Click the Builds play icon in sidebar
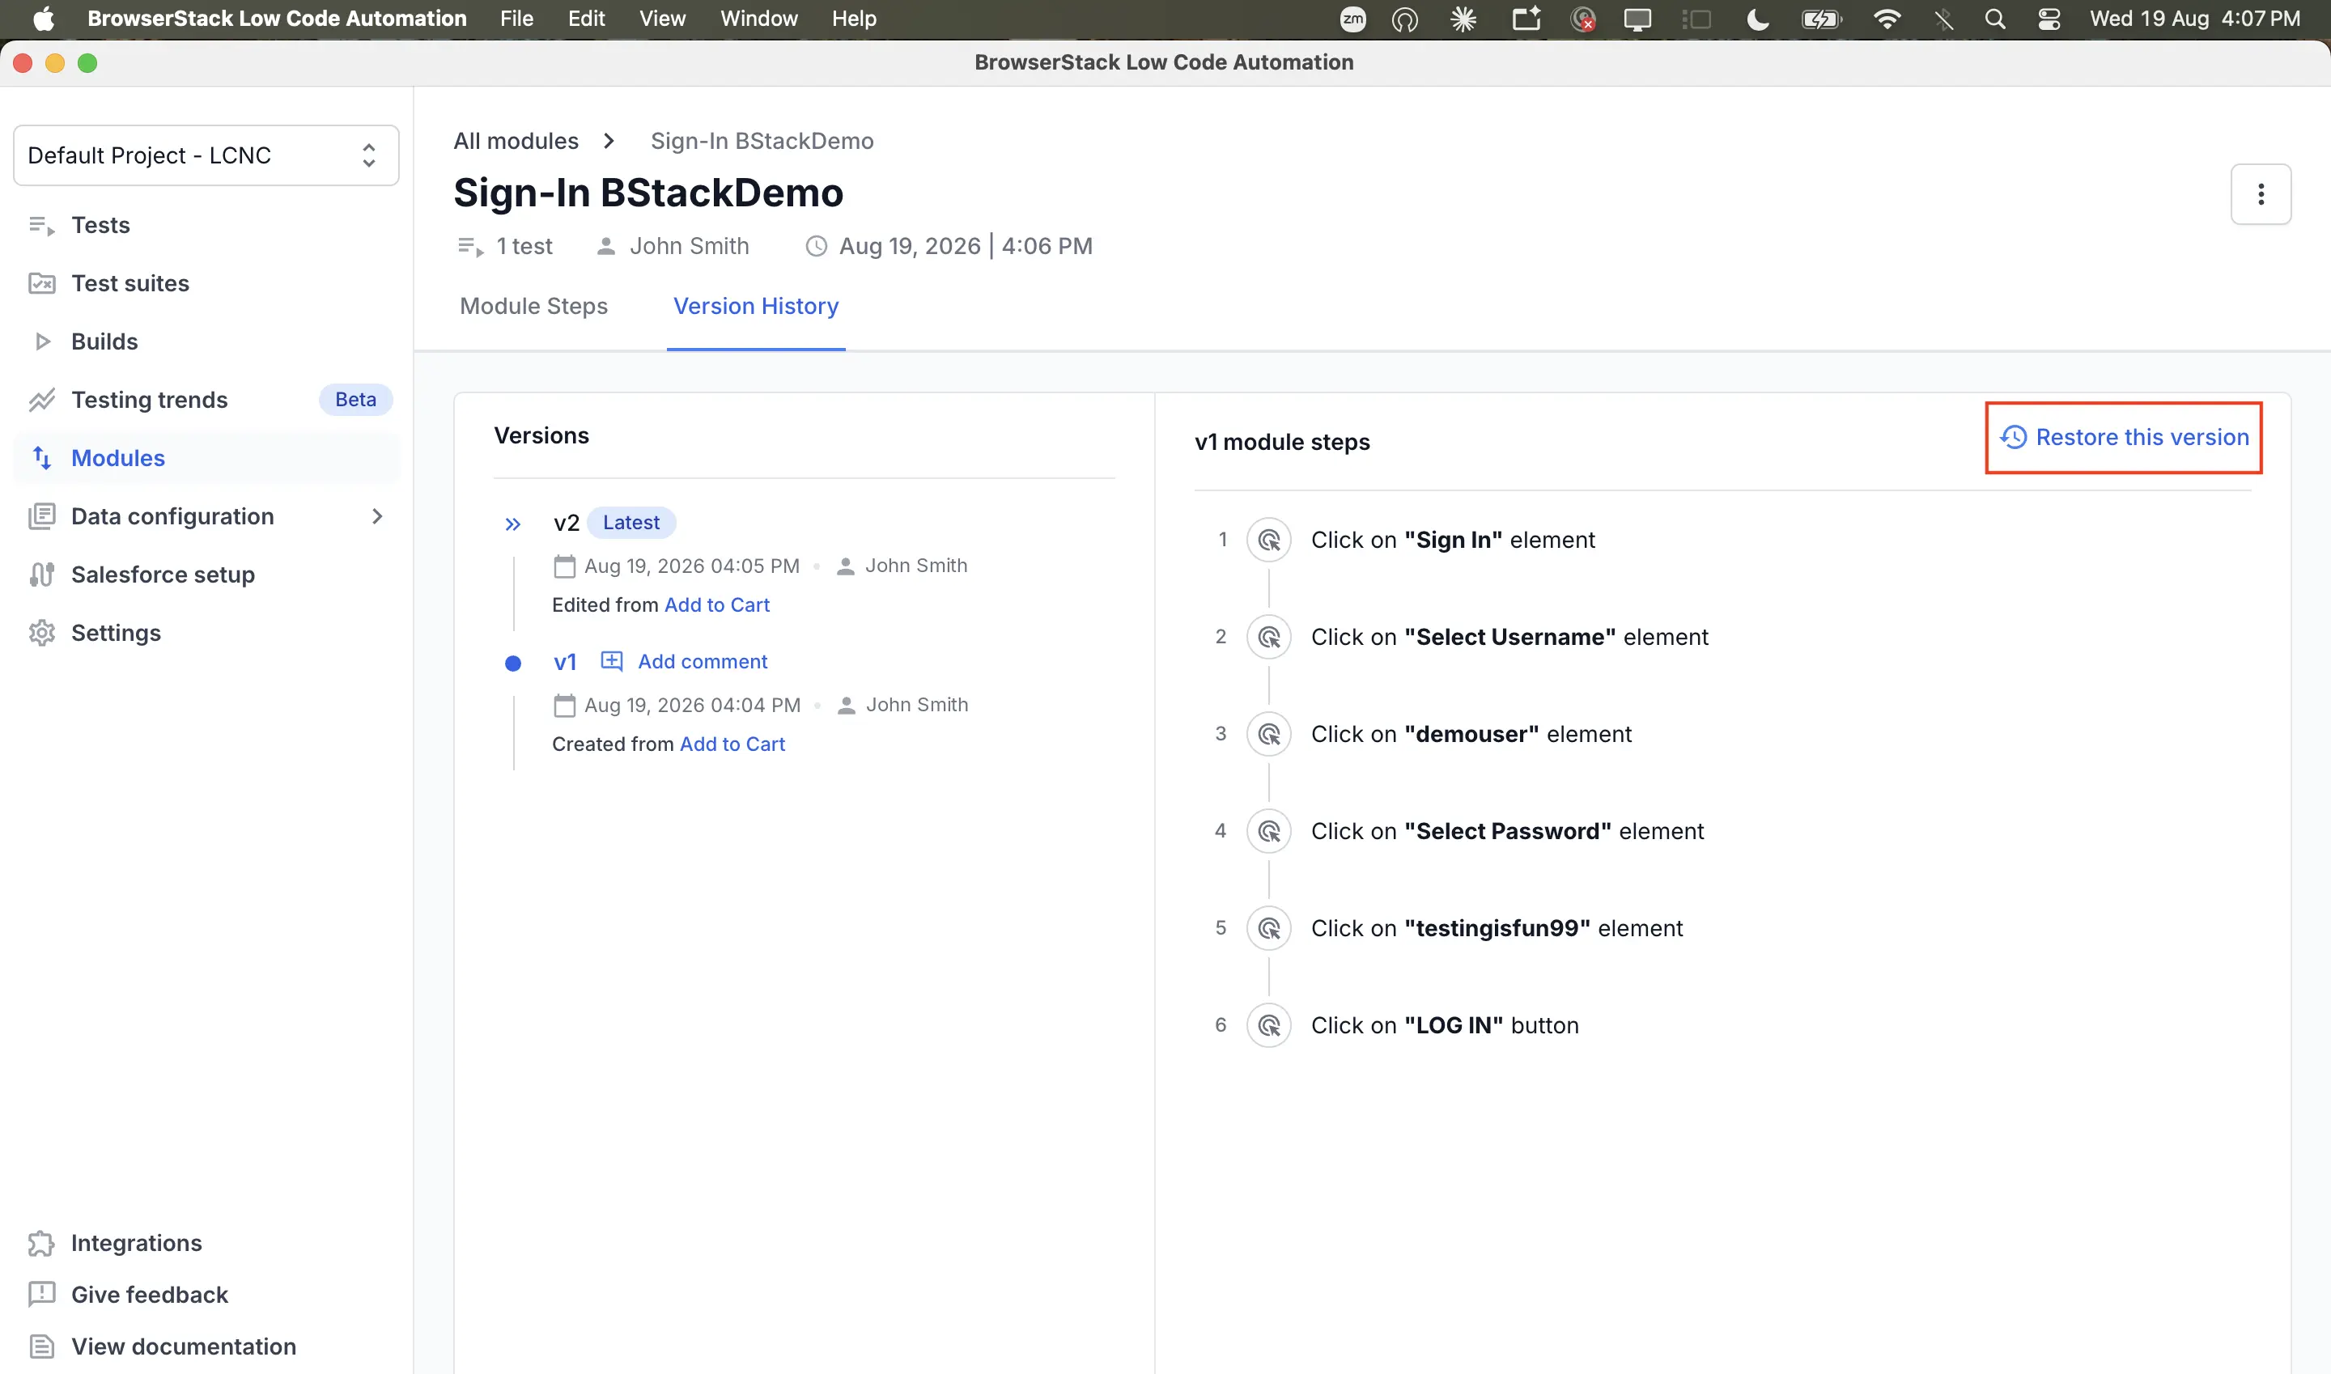 point(41,341)
